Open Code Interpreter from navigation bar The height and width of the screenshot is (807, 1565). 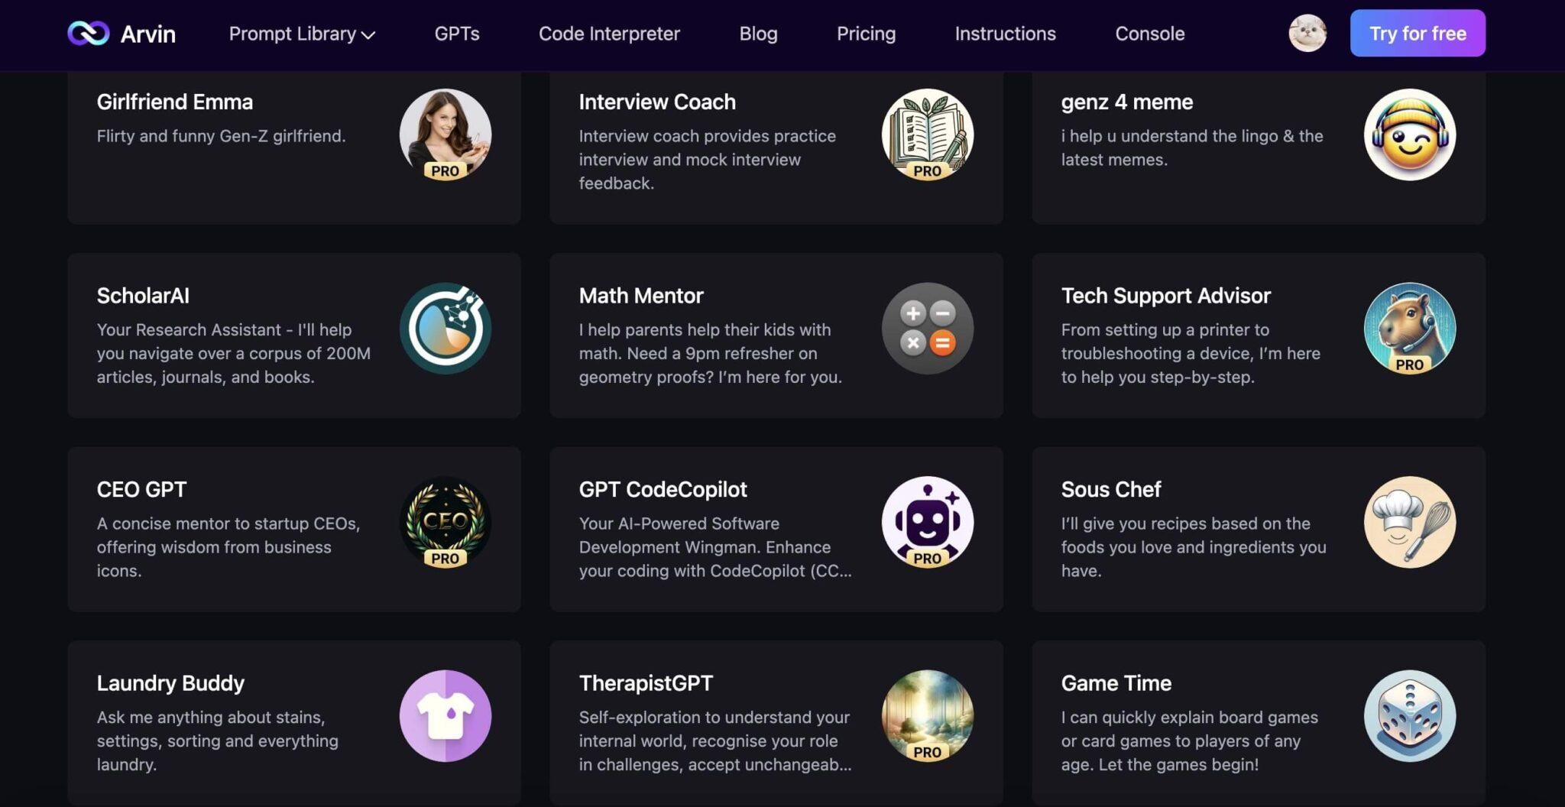coord(609,34)
